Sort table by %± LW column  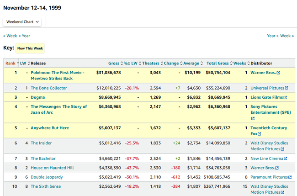click(x=133, y=63)
